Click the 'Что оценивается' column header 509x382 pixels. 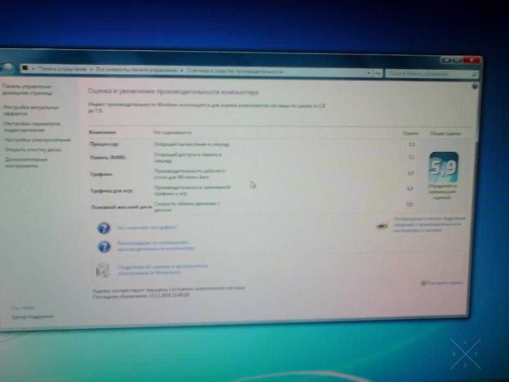point(172,133)
